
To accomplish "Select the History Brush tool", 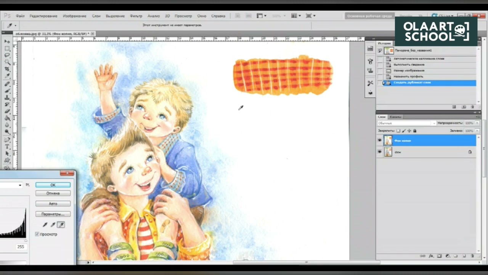I will pyautogui.click(x=7, y=104).
